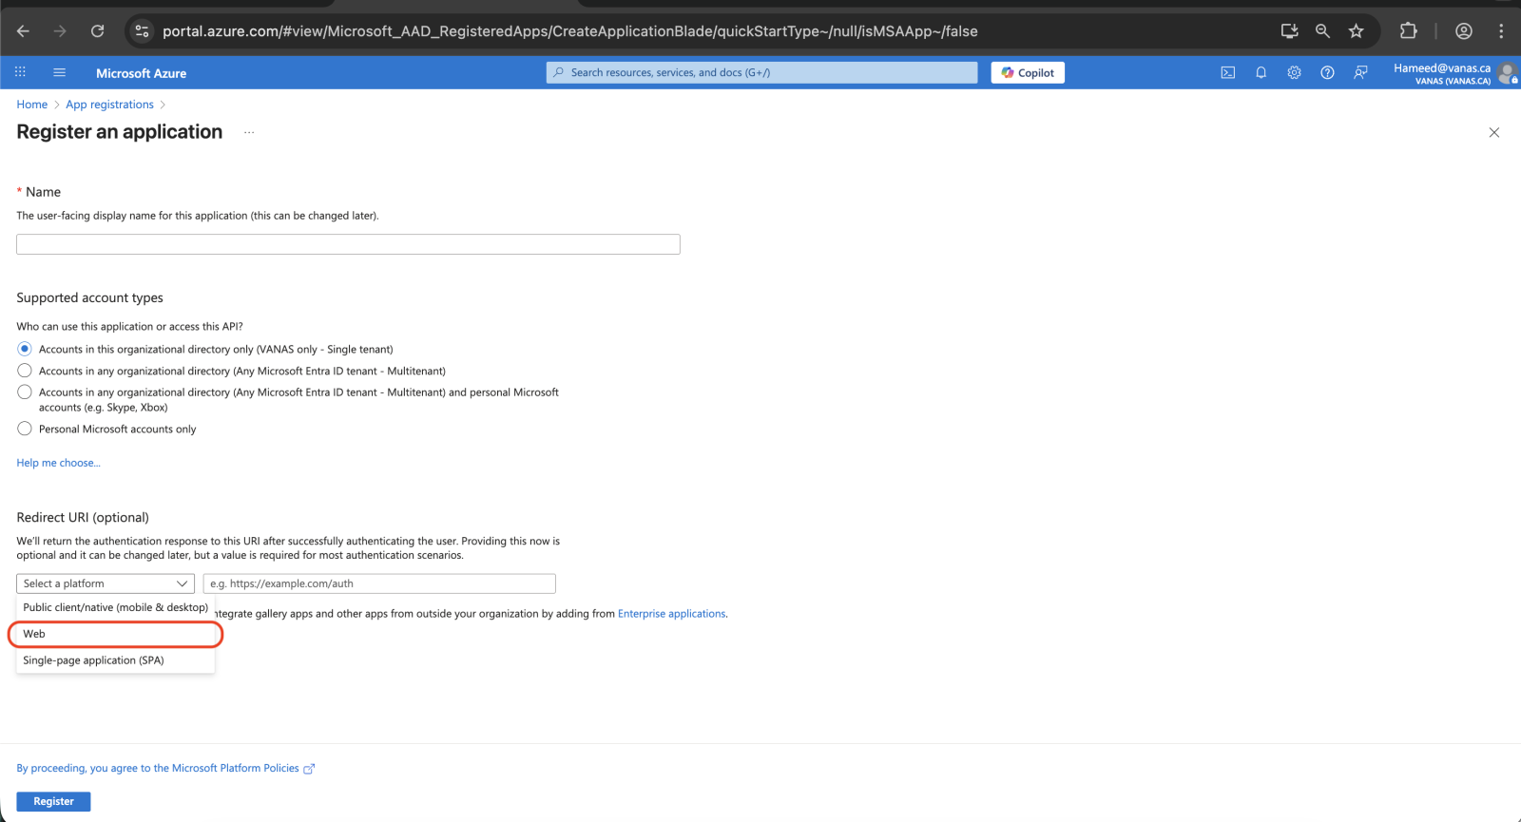Click the Supported account types heading
The image size is (1521, 822).
(89, 297)
